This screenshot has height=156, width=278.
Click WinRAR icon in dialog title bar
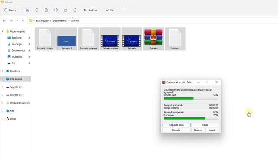point(164,82)
